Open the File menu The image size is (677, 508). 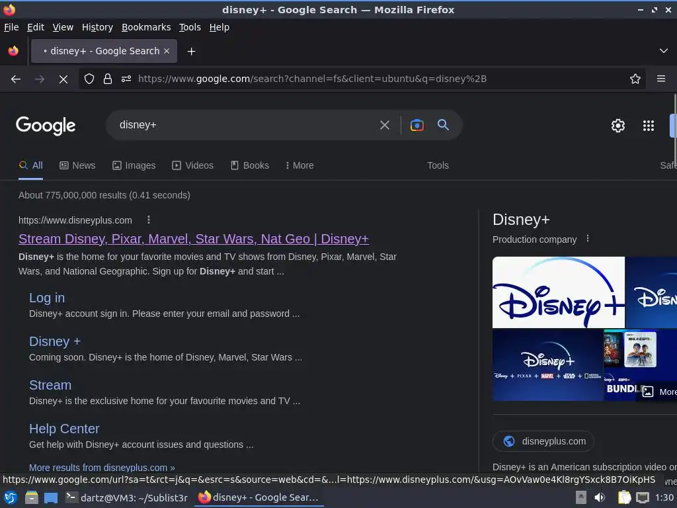[x=11, y=27]
